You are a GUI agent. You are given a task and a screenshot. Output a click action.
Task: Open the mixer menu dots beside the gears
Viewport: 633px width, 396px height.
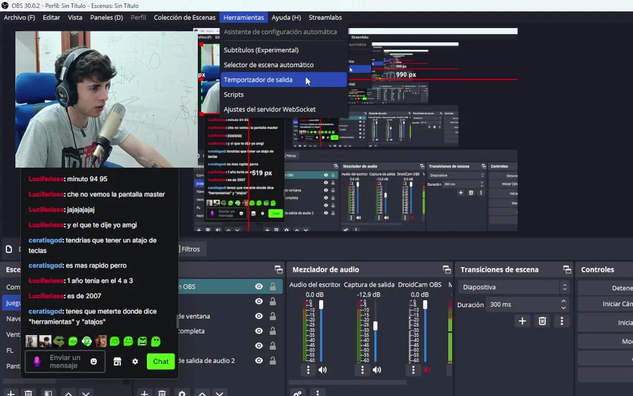[318, 393]
